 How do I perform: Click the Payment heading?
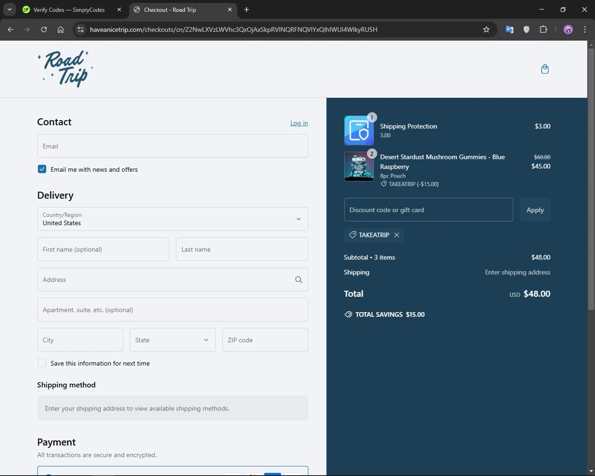[x=56, y=442]
